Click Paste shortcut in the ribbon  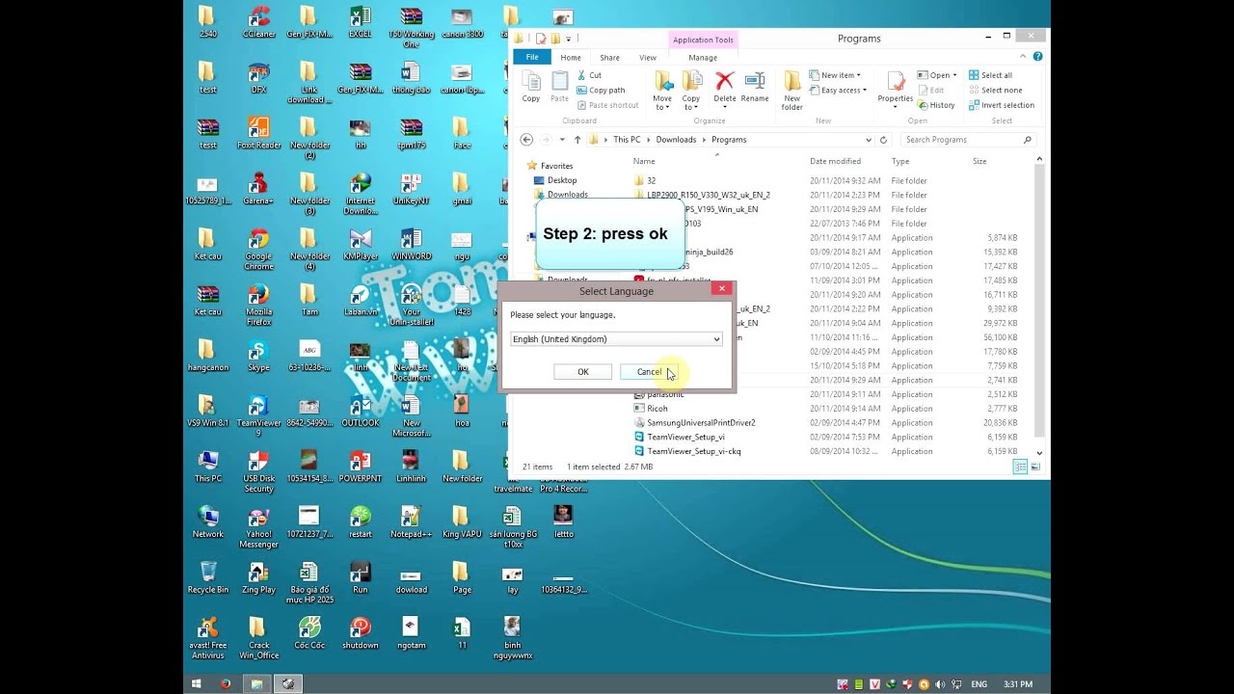pos(607,105)
